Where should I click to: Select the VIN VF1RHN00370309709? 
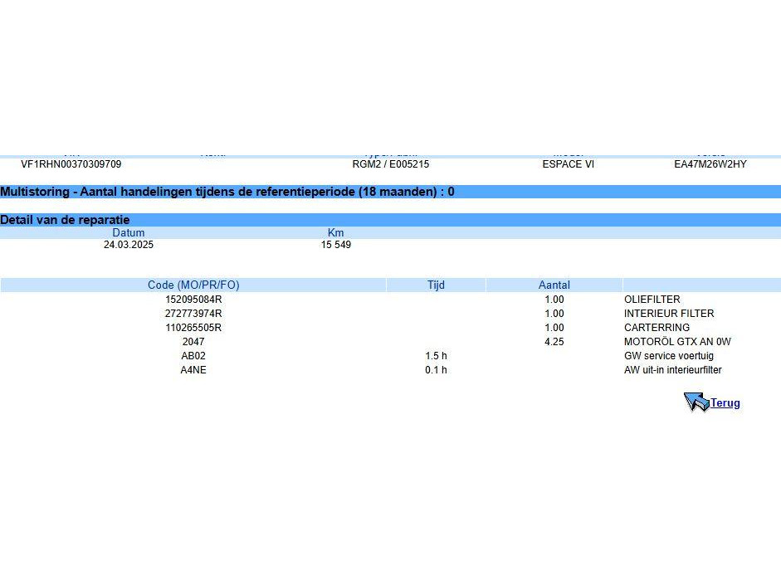point(71,164)
